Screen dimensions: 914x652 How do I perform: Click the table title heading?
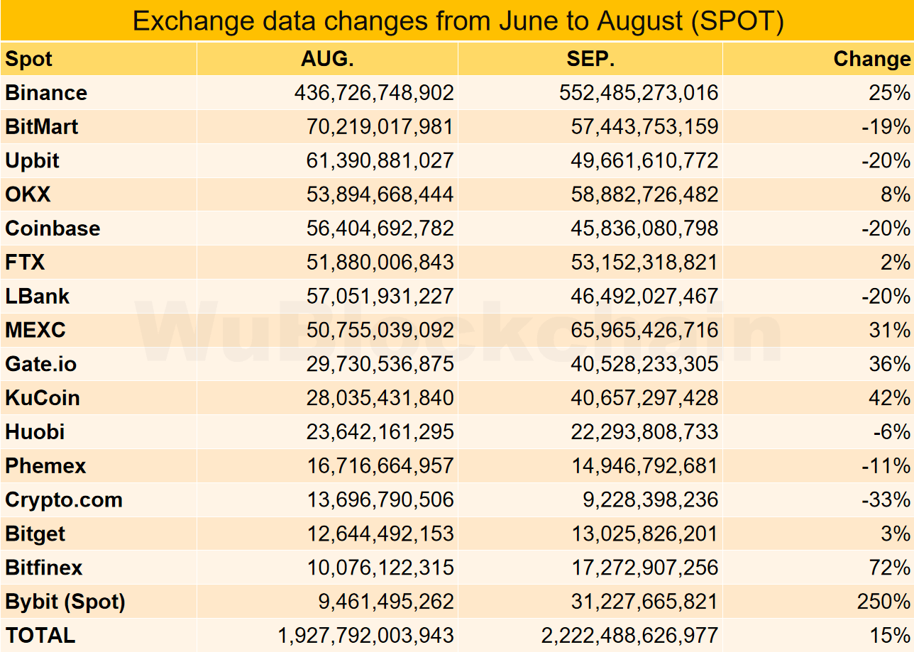coord(458,21)
